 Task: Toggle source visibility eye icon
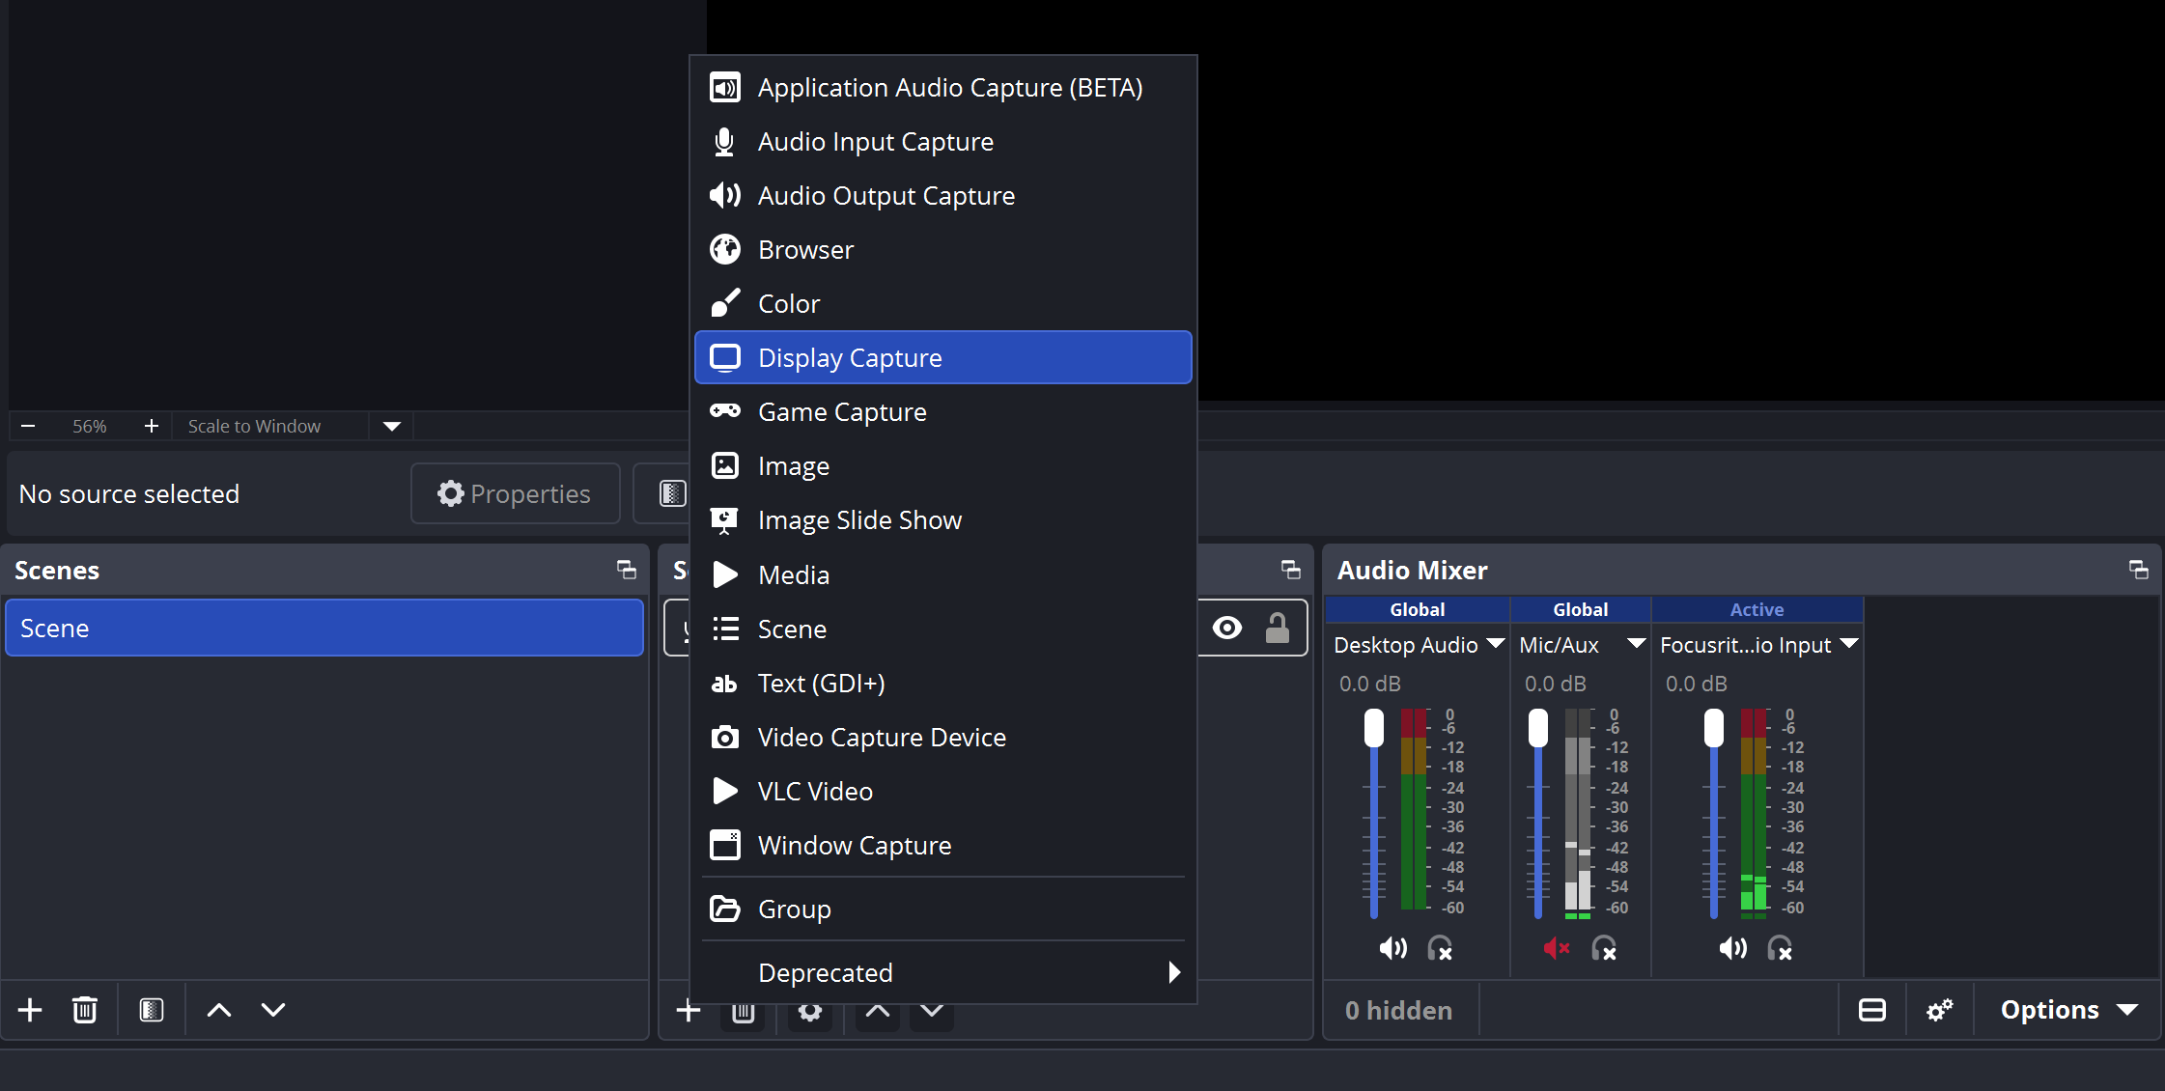[x=1227, y=629]
